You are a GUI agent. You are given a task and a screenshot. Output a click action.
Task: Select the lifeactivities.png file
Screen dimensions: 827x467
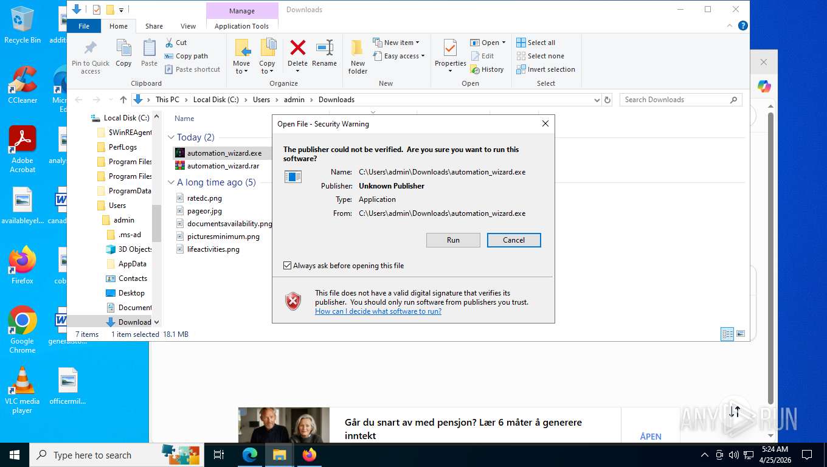[213, 249]
